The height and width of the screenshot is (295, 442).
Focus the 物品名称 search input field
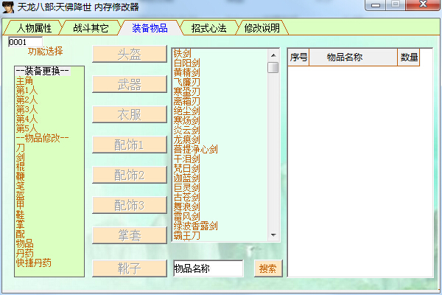point(208,268)
